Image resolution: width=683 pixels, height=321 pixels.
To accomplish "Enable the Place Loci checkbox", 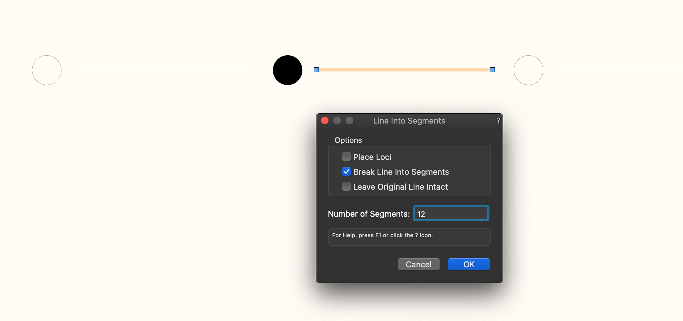I will [x=346, y=157].
